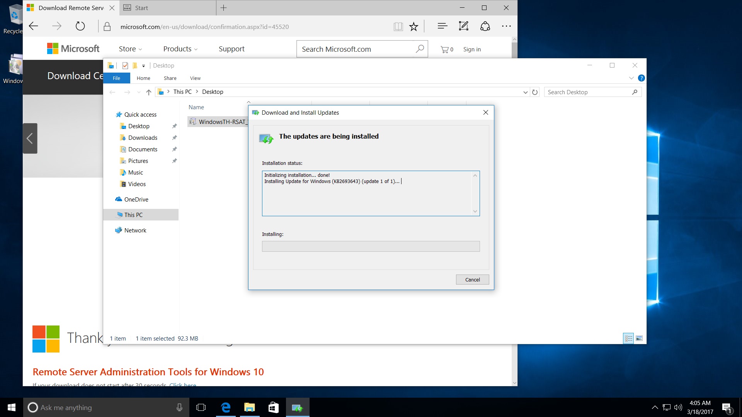The height and width of the screenshot is (417, 742).
Task: Open File Explorer help icon
Action: [642, 78]
